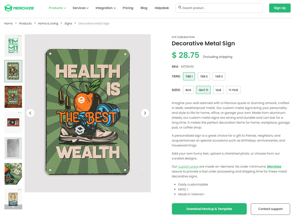Click the Sign Up button
The width and height of the screenshot is (292, 217).
pos(280,8)
